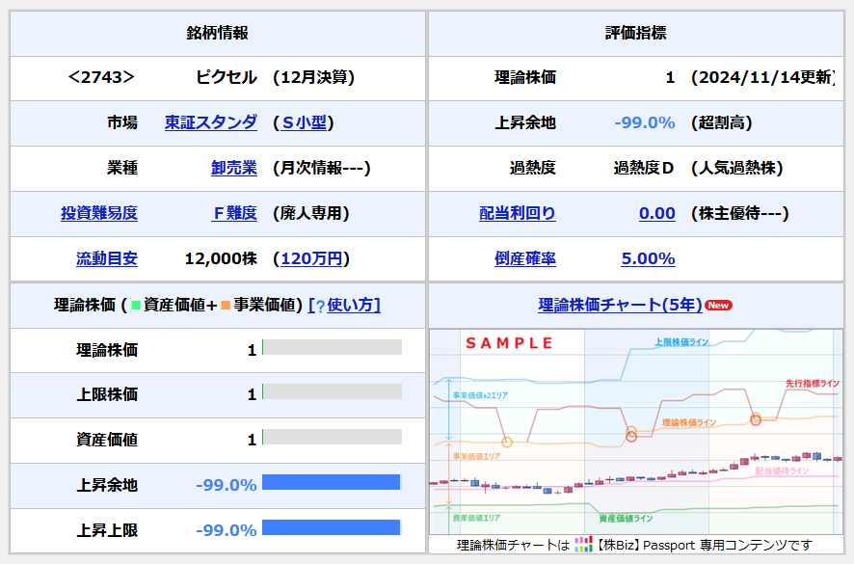The height and width of the screenshot is (564, 854).
Task: Click the 先行指標ライン label on the chart
Action: pyautogui.click(x=814, y=385)
